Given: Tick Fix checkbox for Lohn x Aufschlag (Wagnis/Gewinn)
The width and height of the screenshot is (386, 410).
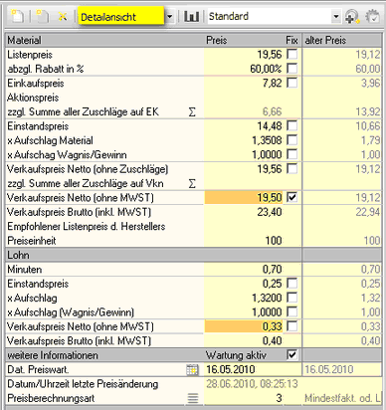Looking at the screenshot, I should pyautogui.click(x=292, y=311).
